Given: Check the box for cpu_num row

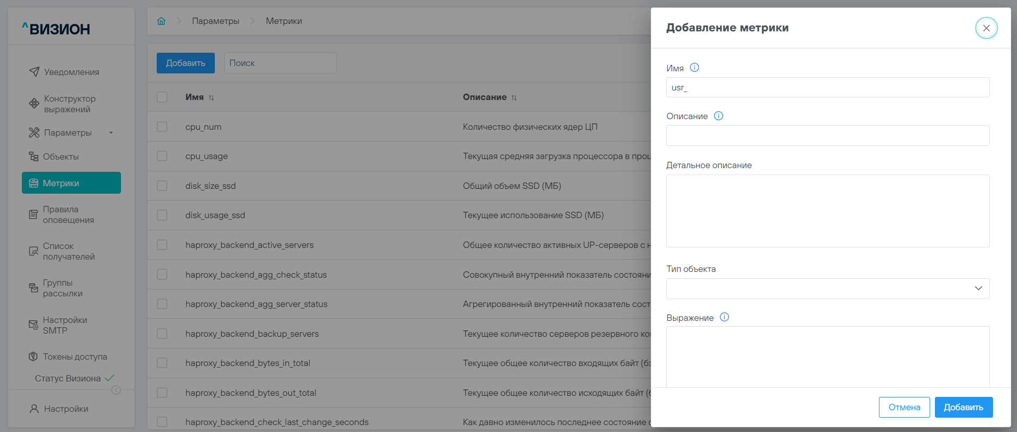Looking at the screenshot, I should 162,127.
